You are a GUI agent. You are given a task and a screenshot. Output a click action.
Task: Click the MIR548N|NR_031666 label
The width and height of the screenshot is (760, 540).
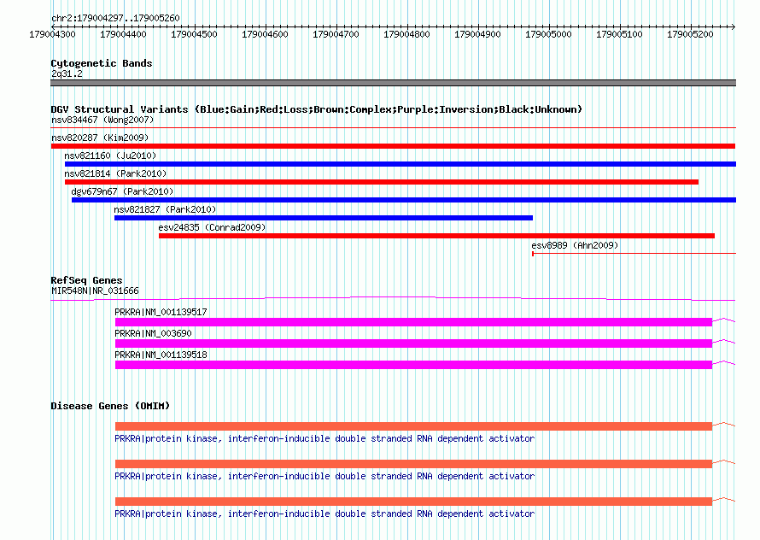tap(95, 291)
